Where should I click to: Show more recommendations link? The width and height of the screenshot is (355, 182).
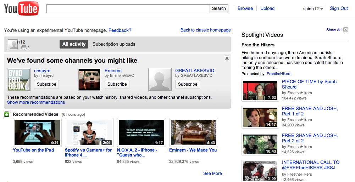pos(36,102)
